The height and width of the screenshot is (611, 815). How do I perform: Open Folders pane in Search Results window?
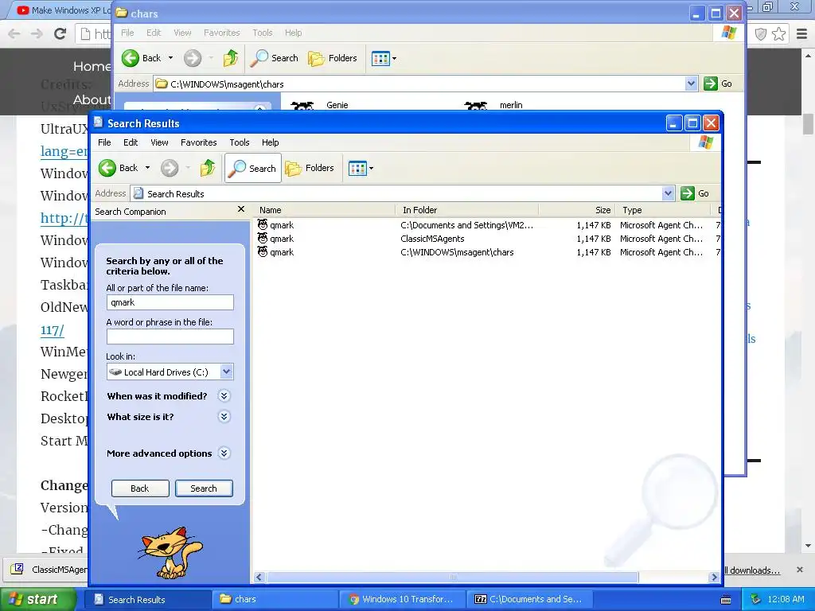[x=310, y=168]
